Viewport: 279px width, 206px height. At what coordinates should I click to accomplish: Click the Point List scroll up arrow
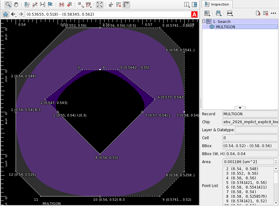click(276, 169)
